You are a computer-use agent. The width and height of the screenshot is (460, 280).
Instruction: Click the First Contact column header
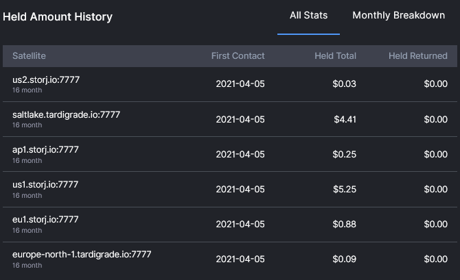(238, 55)
